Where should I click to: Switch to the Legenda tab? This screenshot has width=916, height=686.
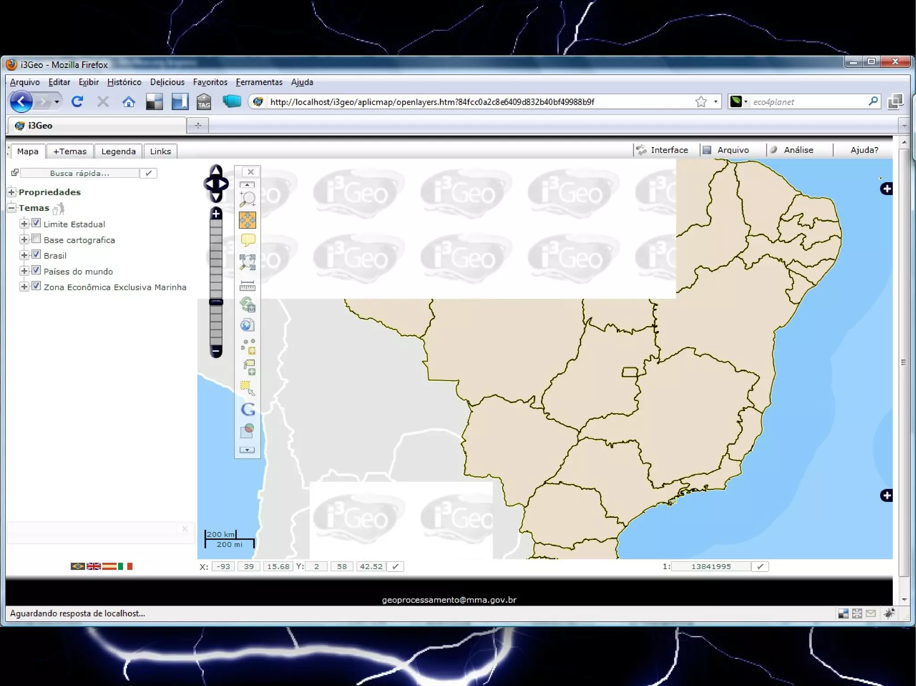pos(118,152)
